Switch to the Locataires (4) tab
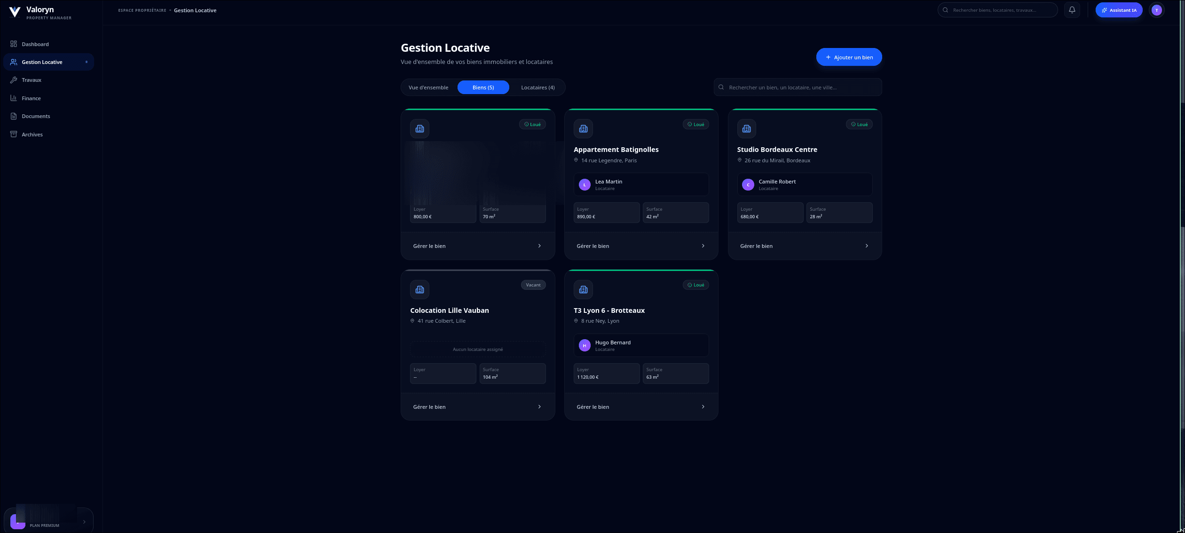Viewport: 1185px width, 533px height. click(x=537, y=87)
